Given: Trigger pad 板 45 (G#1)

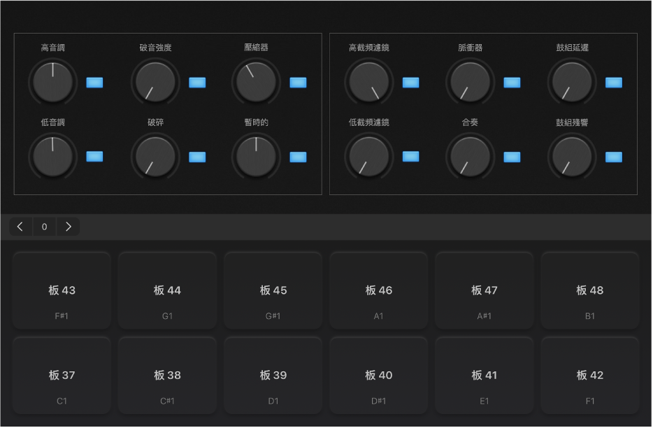Looking at the screenshot, I should [x=273, y=290].
